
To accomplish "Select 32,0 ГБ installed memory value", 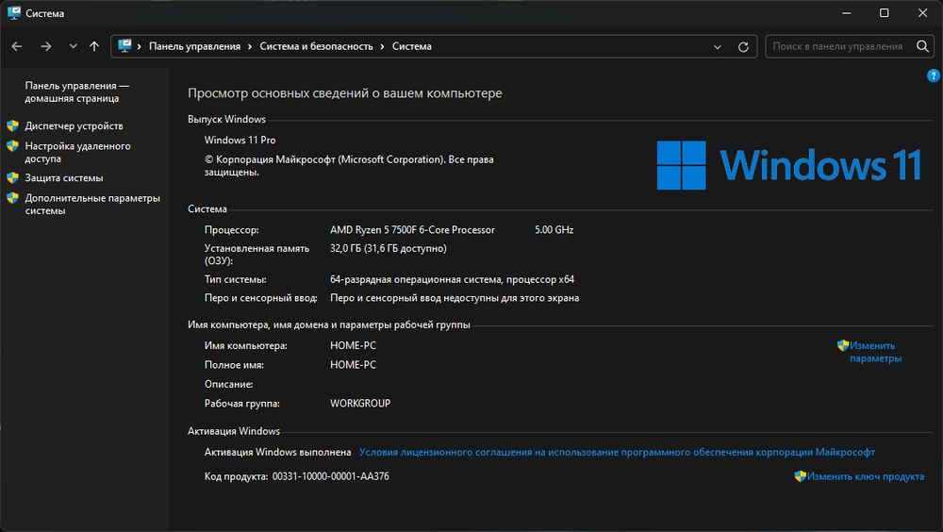I will tap(388, 248).
